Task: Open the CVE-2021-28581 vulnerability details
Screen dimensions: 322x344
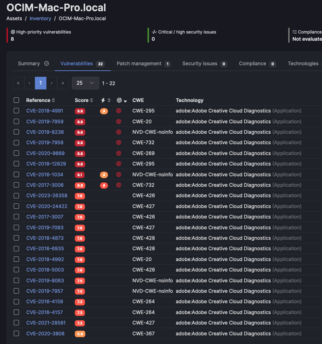Action: click(x=46, y=323)
